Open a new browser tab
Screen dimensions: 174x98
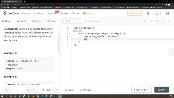click(x=24, y=1)
